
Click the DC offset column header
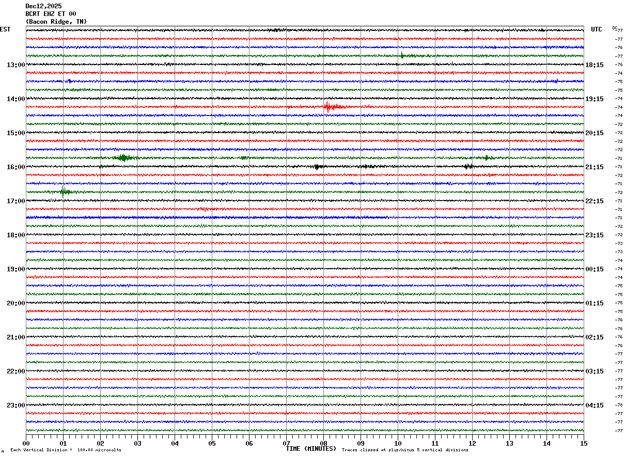615,28
